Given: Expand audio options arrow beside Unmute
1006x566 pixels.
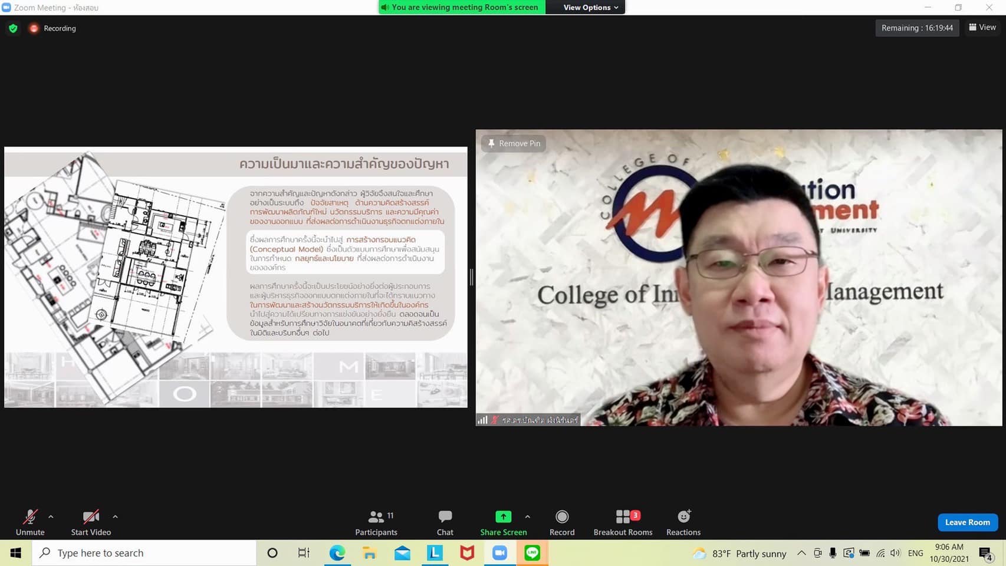Looking at the screenshot, I should click(51, 516).
